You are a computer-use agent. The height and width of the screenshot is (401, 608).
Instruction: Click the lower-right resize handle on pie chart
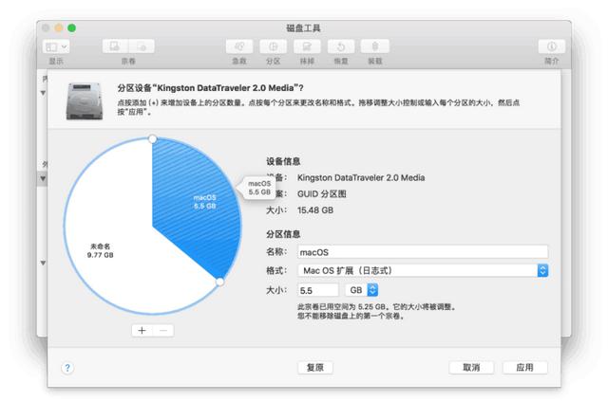pos(219,282)
